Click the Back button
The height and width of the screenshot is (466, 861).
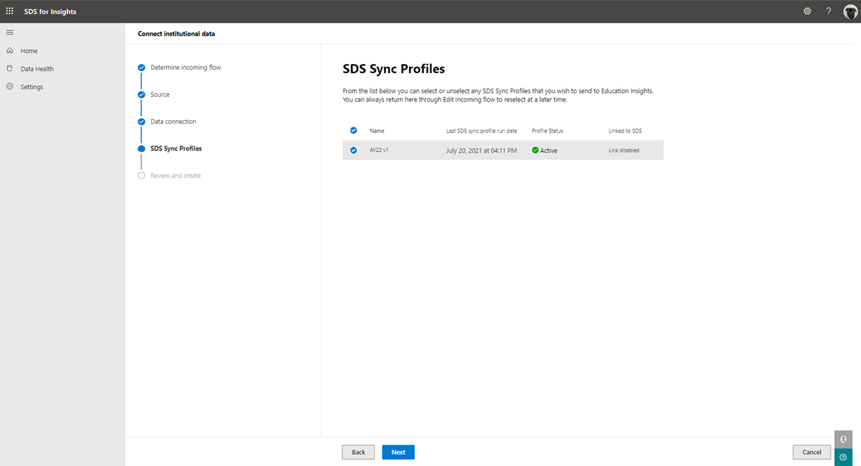click(358, 452)
